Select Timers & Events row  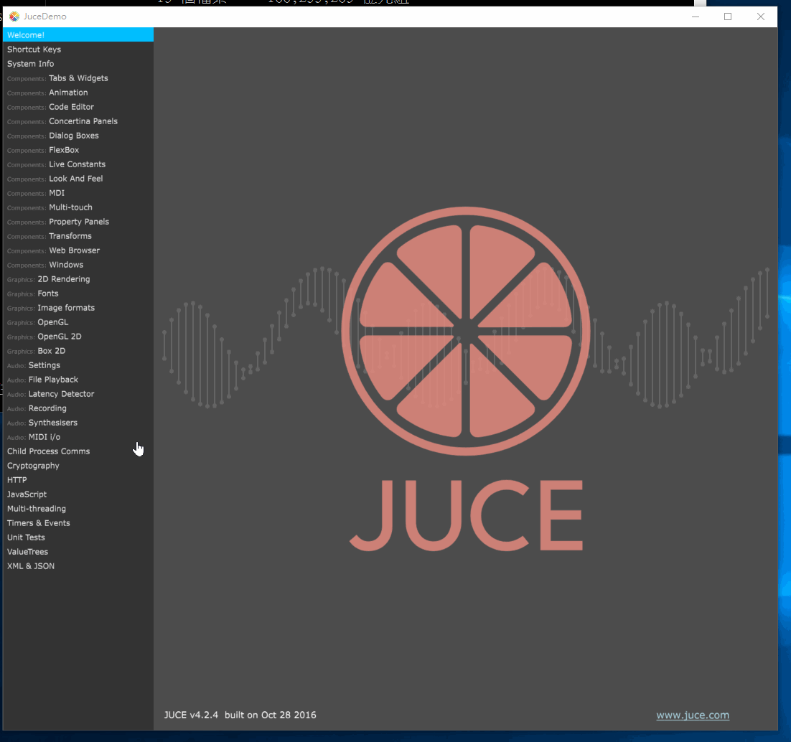click(78, 524)
